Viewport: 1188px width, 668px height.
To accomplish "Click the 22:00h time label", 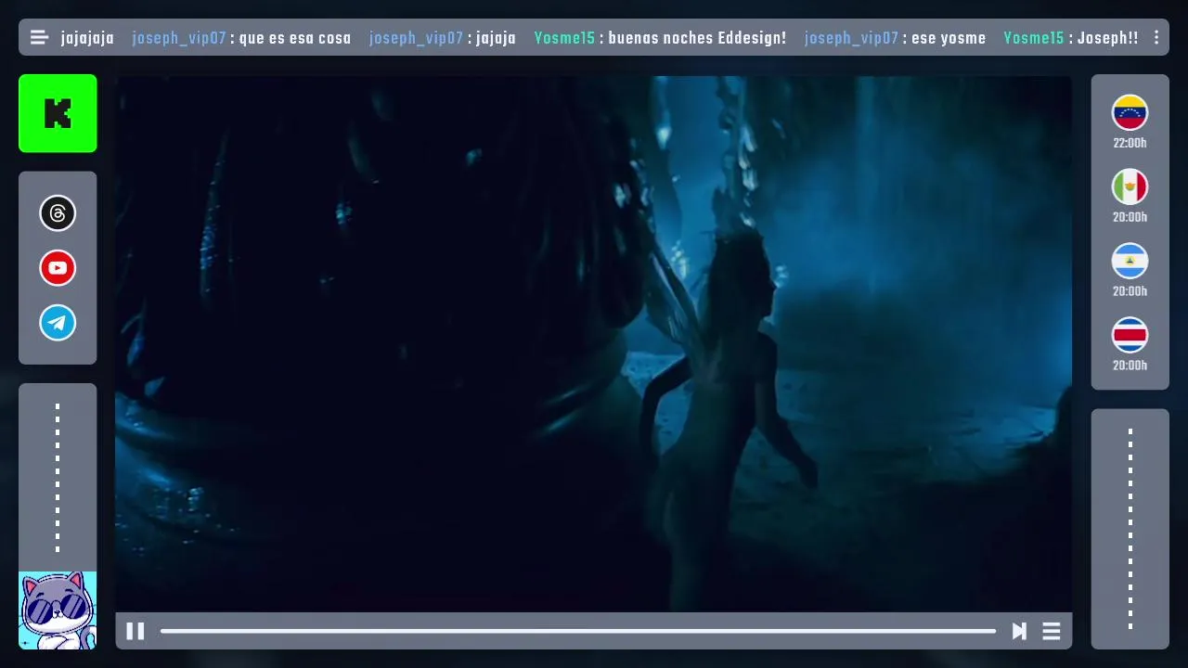I will 1130,143.
